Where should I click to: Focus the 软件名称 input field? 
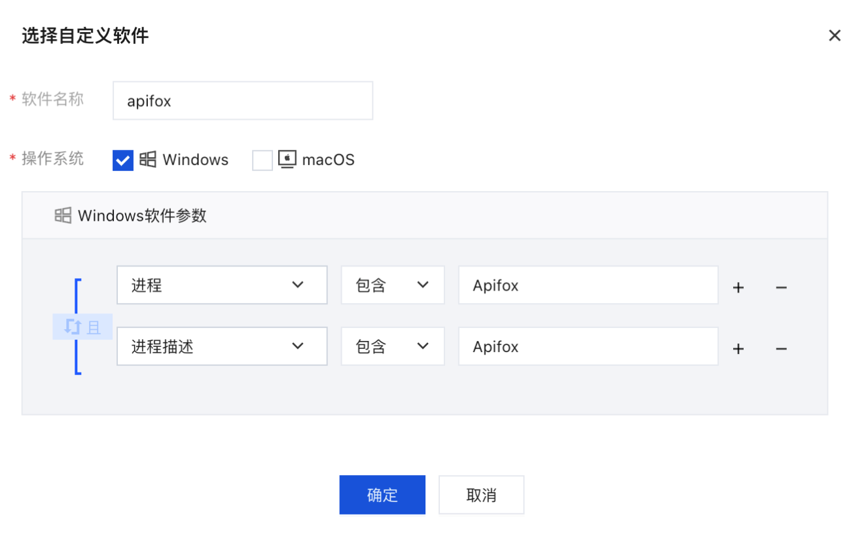242,101
